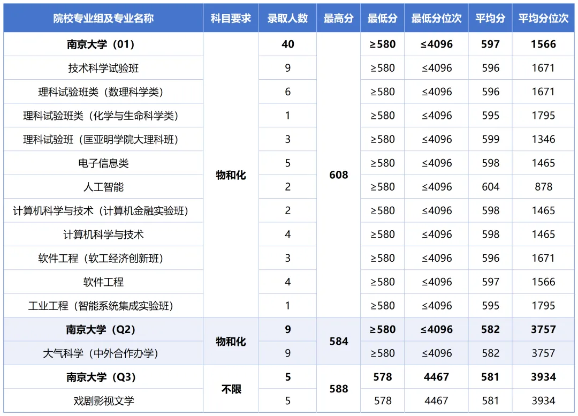This screenshot has width=578, height=416.
Task: Click the 最高分 column header
Action: pos(338,18)
